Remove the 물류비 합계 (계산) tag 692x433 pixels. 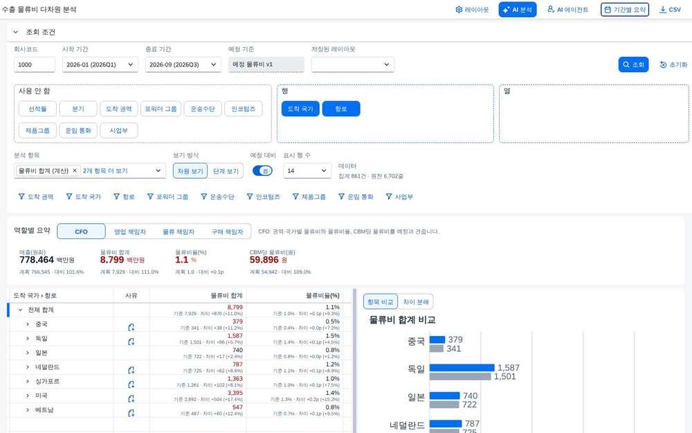pyautogui.click(x=75, y=170)
